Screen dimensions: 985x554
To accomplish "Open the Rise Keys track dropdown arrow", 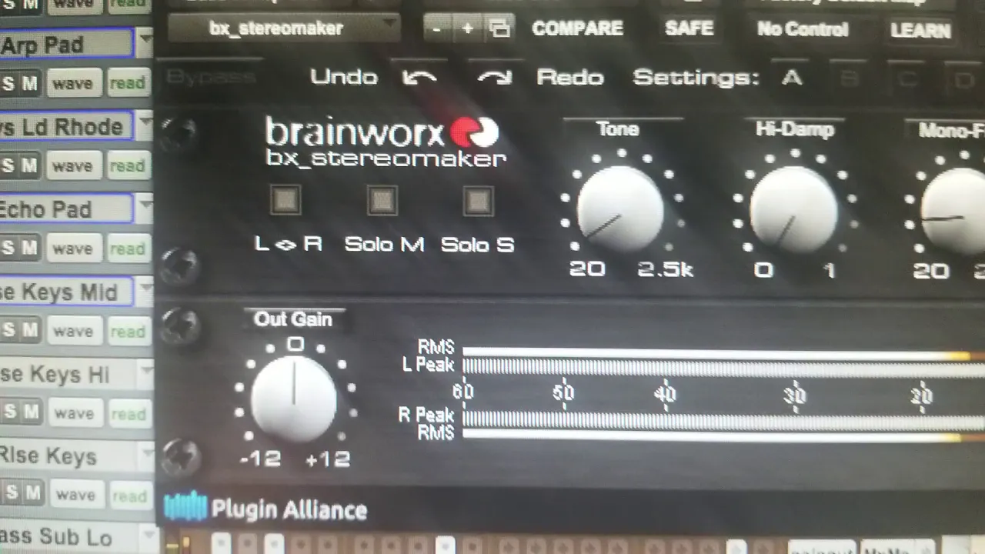I will click(148, 456).
